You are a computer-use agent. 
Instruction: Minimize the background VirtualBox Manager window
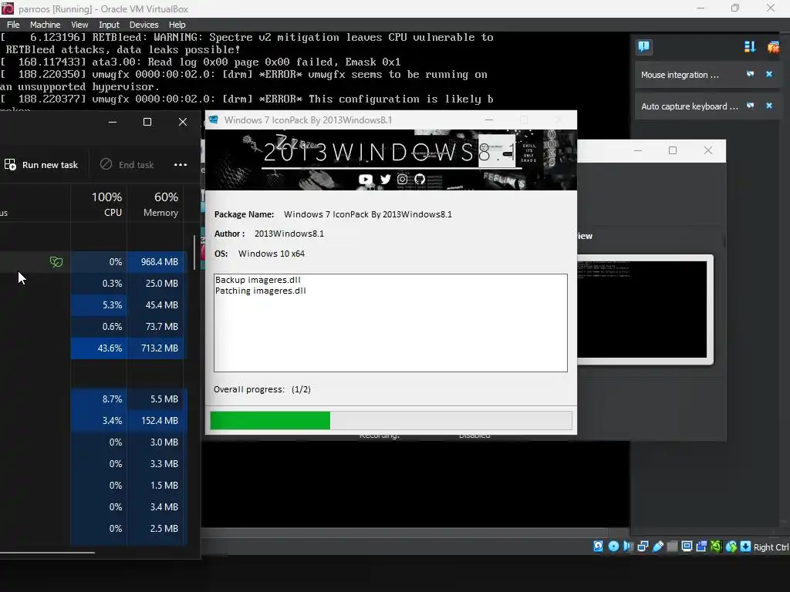pos(638,150)
